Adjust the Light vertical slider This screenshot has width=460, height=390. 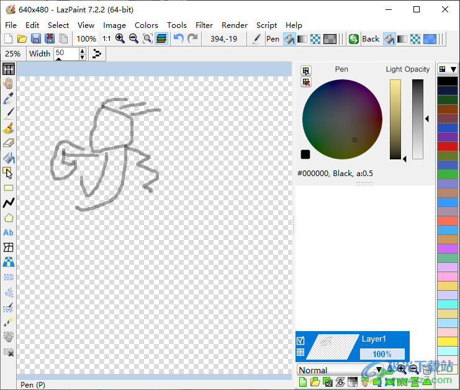(x=395, y=119)
